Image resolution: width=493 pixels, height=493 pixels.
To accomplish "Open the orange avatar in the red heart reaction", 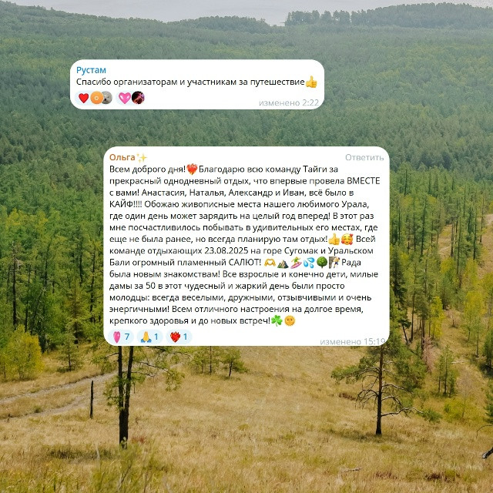I will click(96, 98).
